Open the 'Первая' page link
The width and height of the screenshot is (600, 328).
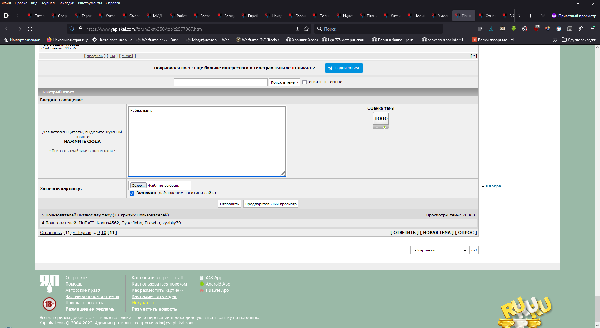[82, 233]
